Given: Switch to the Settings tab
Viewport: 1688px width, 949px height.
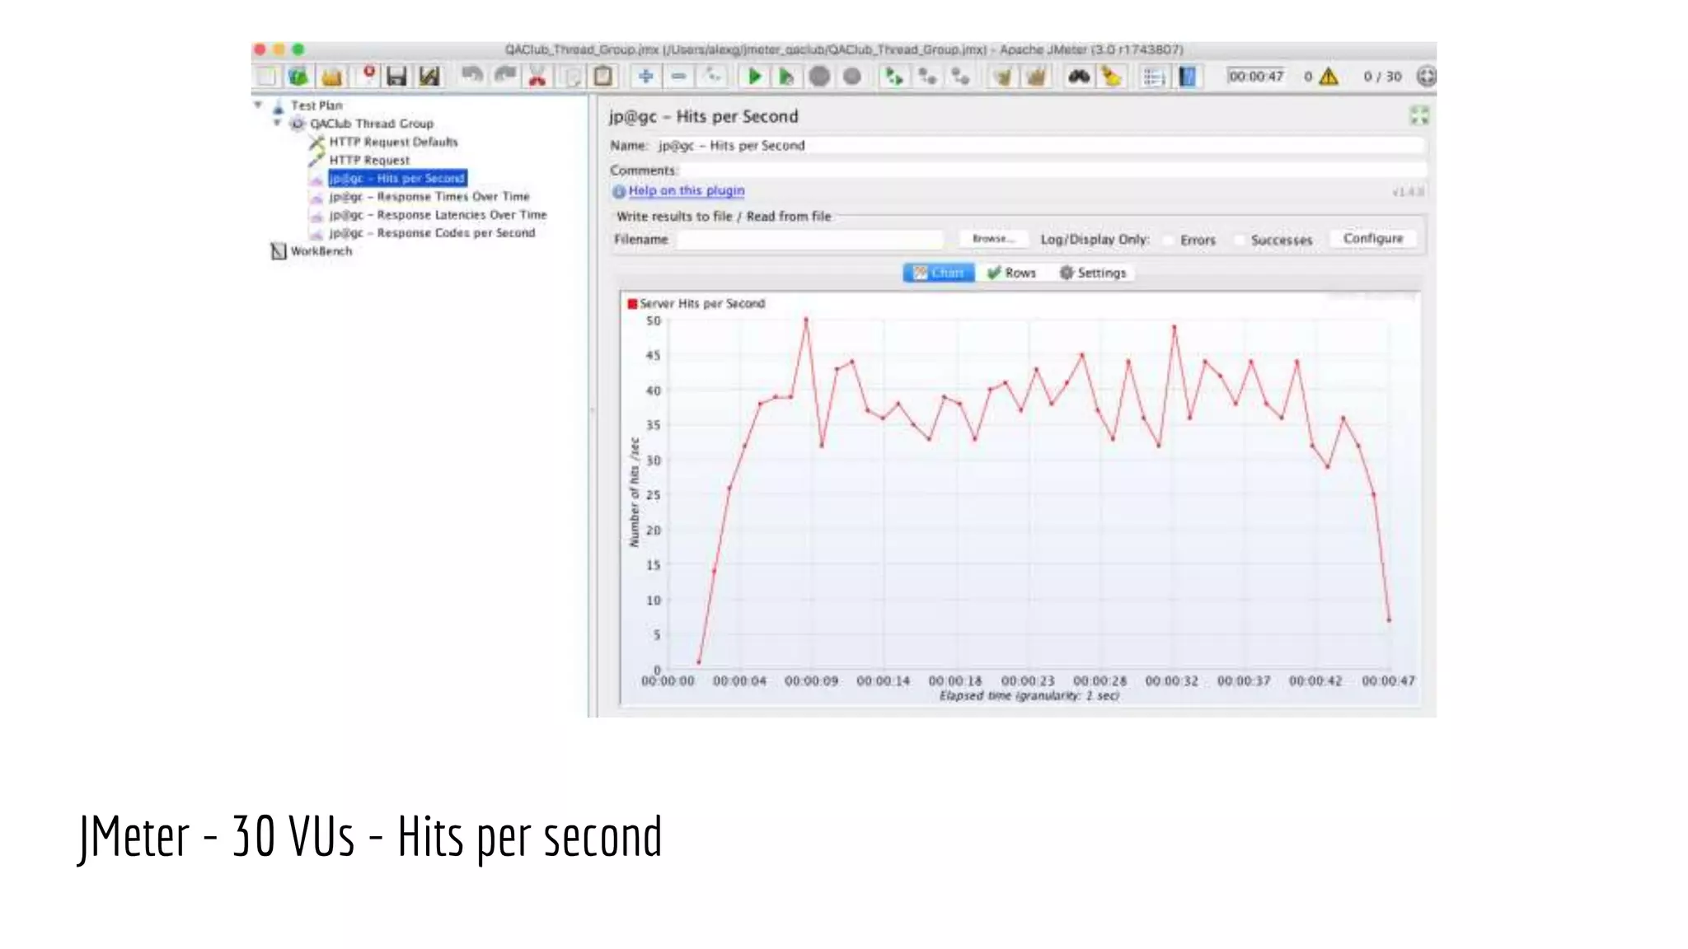Looking at the screenshot, I should click(1093, 273).
